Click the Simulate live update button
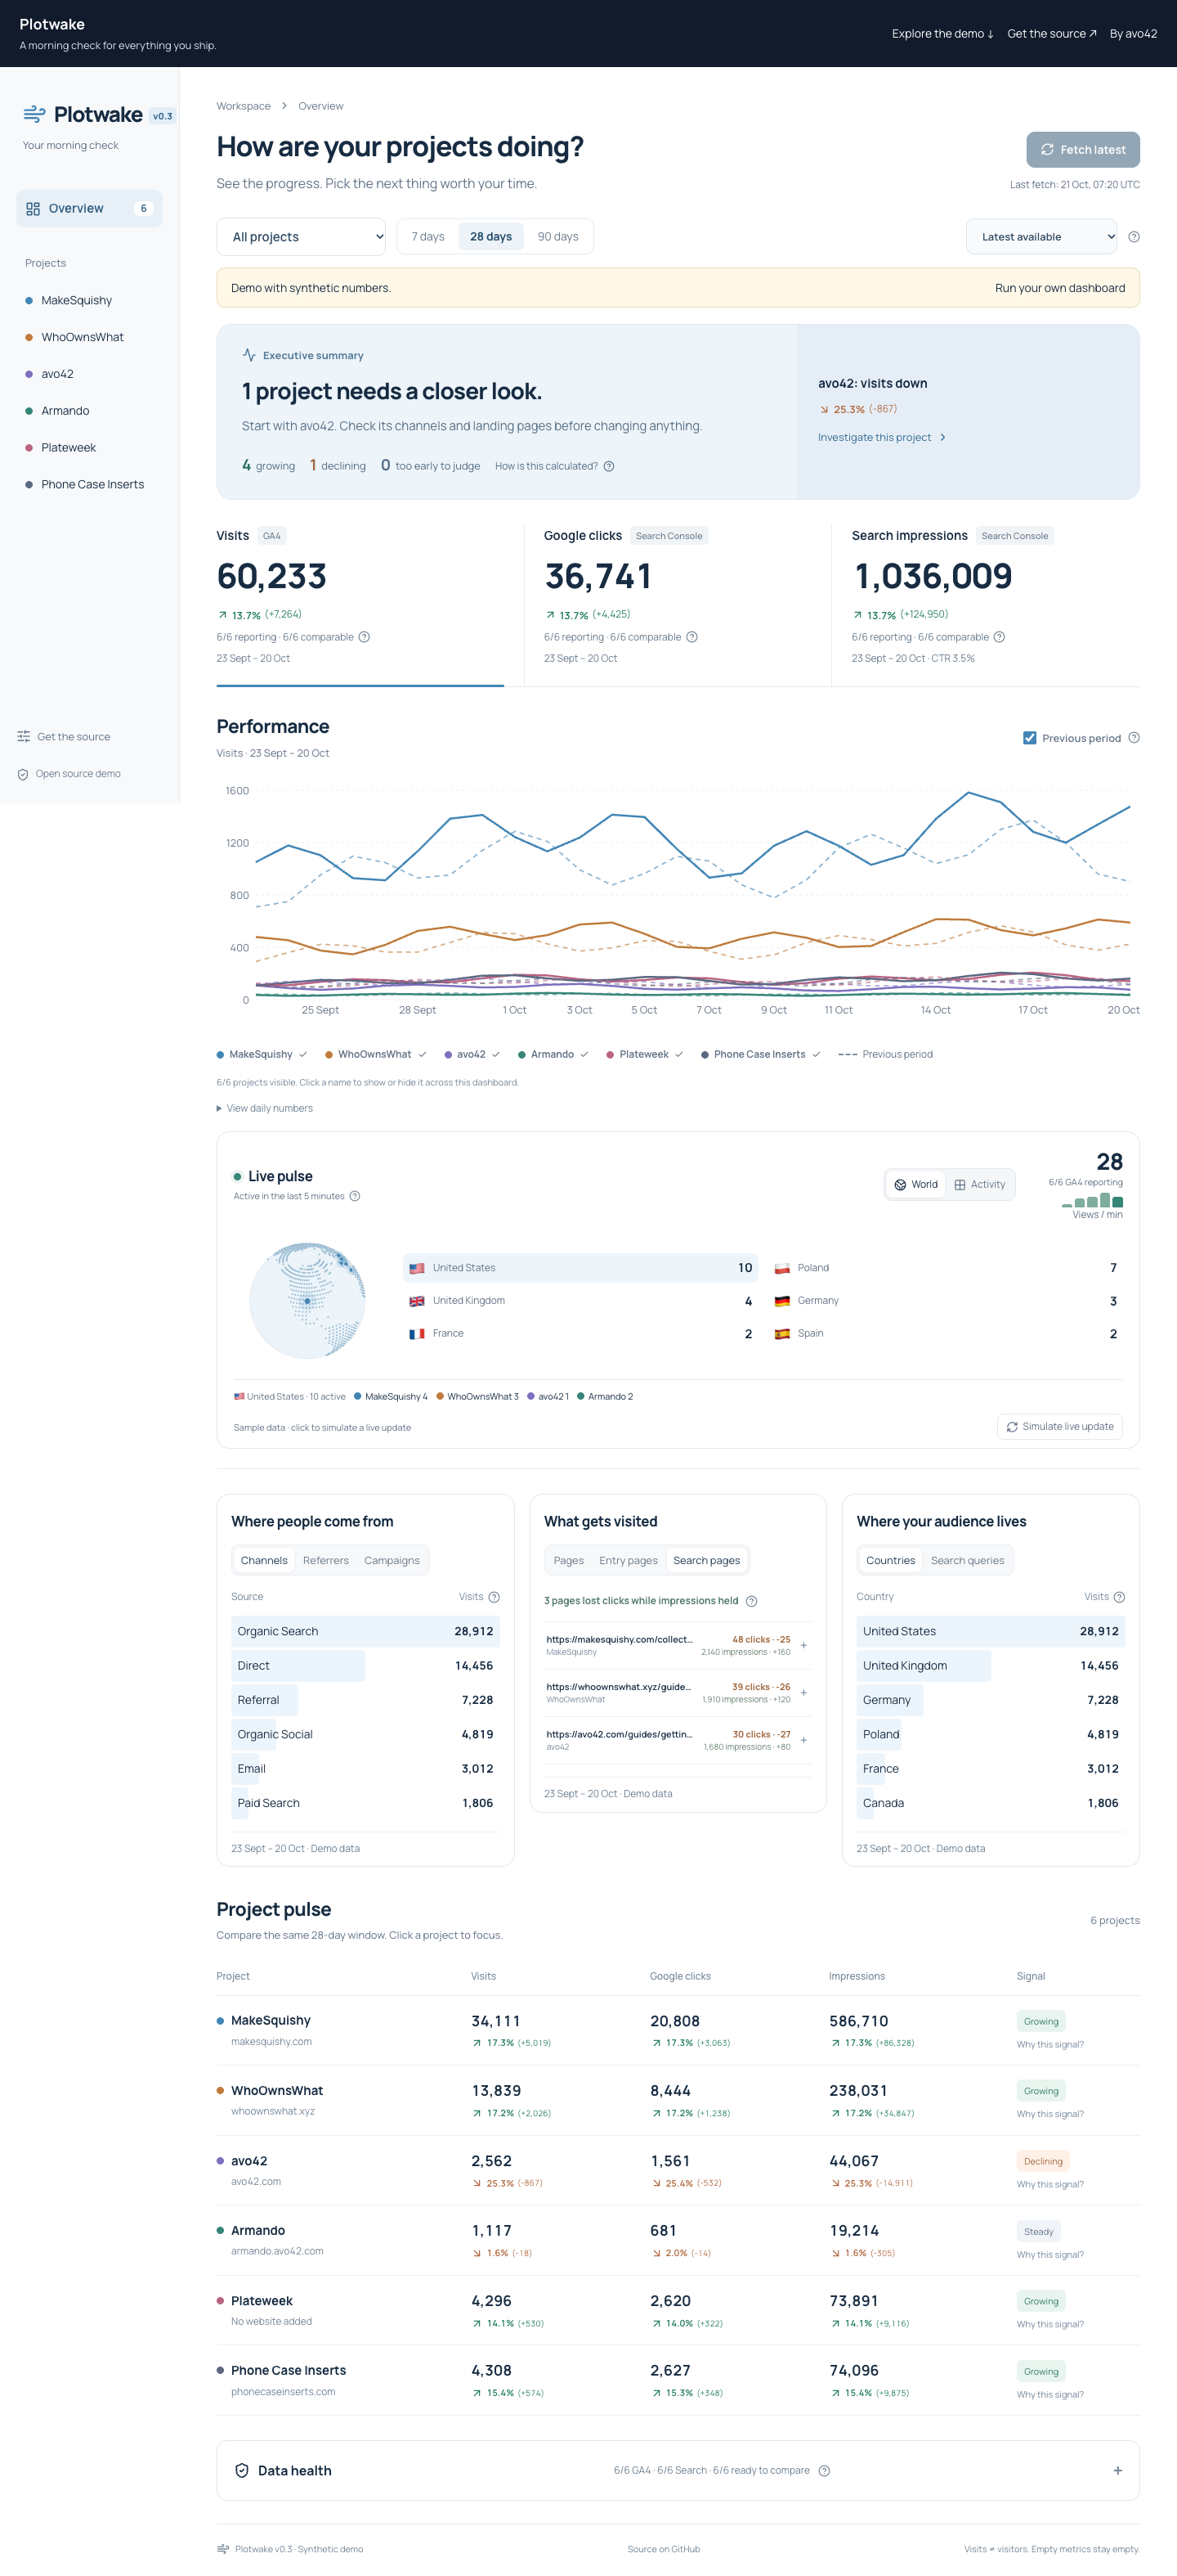The image size is (1177, 2576). point(1059,1427)
